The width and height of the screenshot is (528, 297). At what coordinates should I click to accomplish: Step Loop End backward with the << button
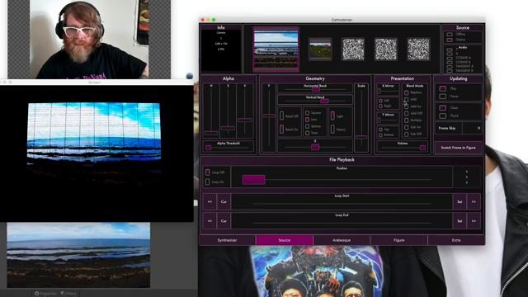tap(210, 221)
